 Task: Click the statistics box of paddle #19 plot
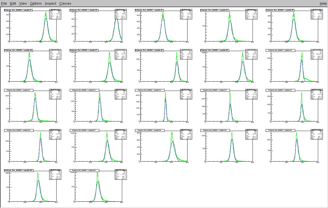(251, 134)
